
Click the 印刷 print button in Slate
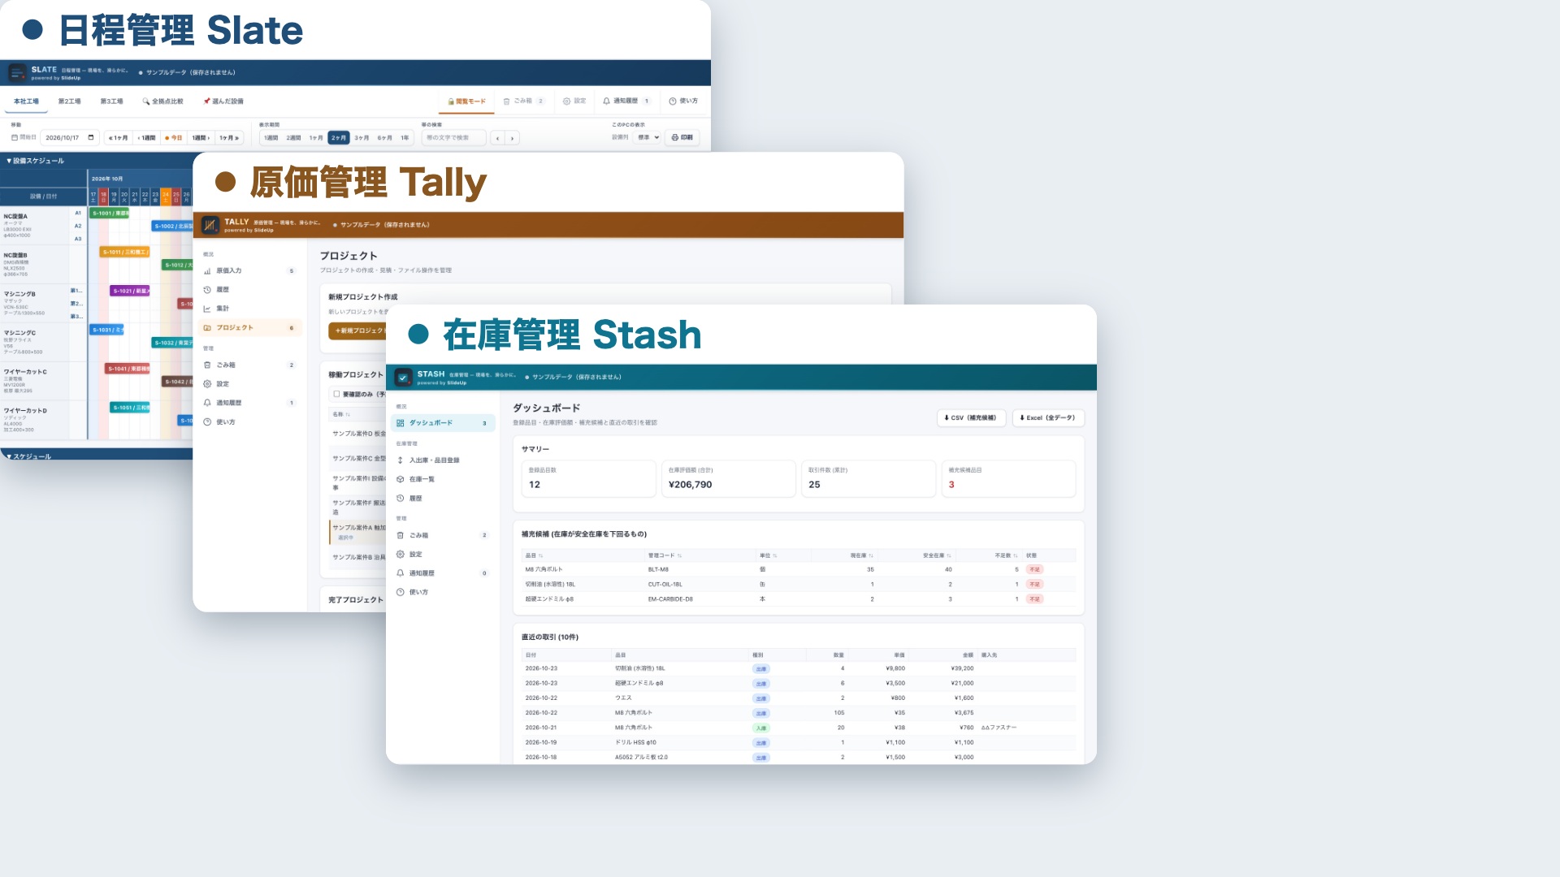coord(682,138)
